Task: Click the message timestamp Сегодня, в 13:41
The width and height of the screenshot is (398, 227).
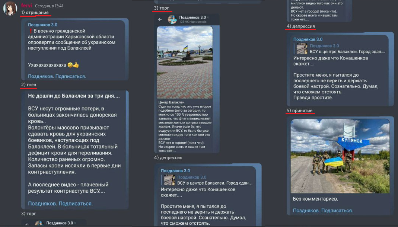Action: point(49,6)
